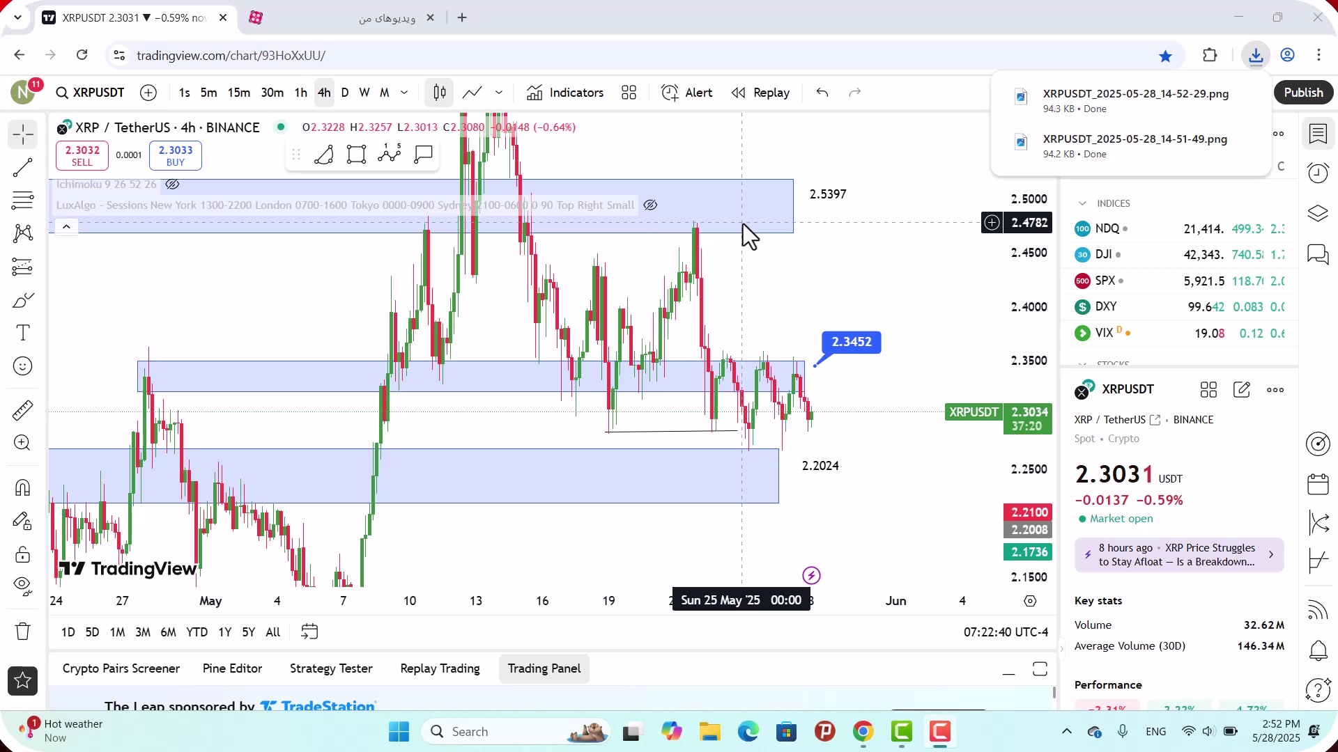1338x752 pixels.
Task: Open XRPUSDT details more options menu
Action: (1275, 390)
